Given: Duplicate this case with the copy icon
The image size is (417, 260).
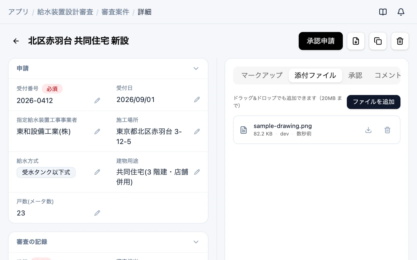Looking at the screenshot, I should [378, 41].
